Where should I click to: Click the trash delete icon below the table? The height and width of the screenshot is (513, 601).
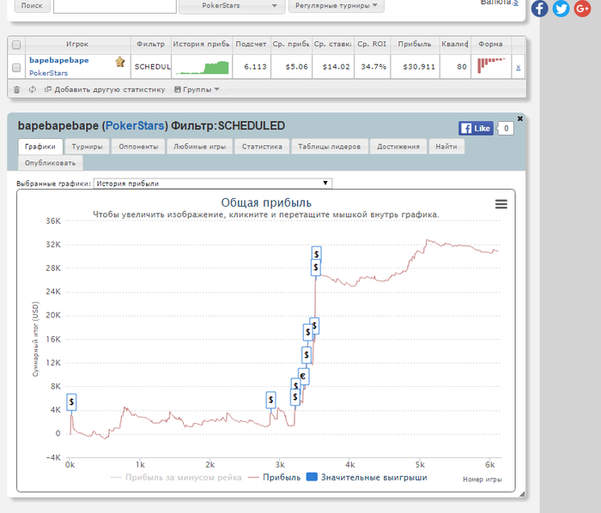[16, 89]
